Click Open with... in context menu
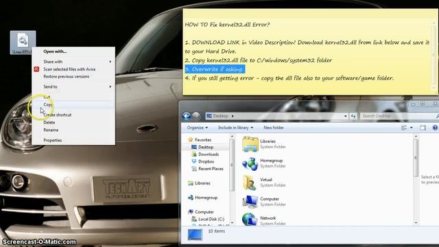 55,51
